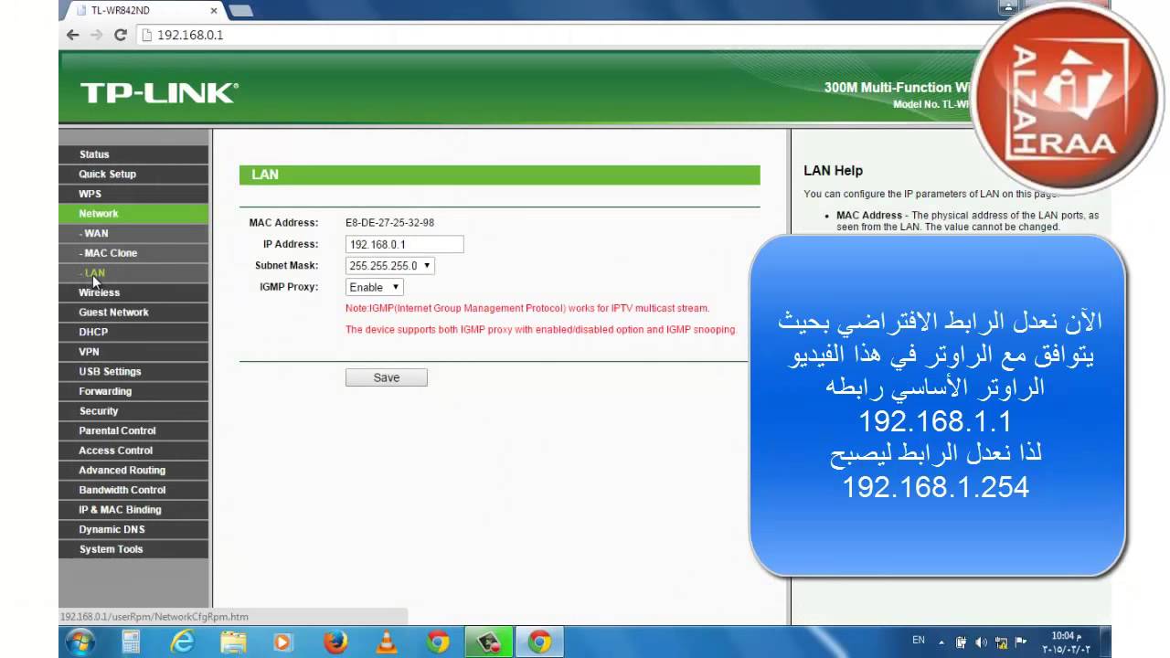This screenshot has width=1170, height=658.
Task: Open Windows Media Player from the taskbar
Action: tap(283, 642)
